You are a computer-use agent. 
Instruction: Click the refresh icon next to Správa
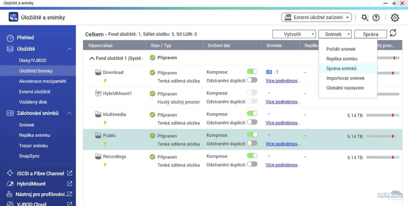pyautogui.click(x=393, y=33)
